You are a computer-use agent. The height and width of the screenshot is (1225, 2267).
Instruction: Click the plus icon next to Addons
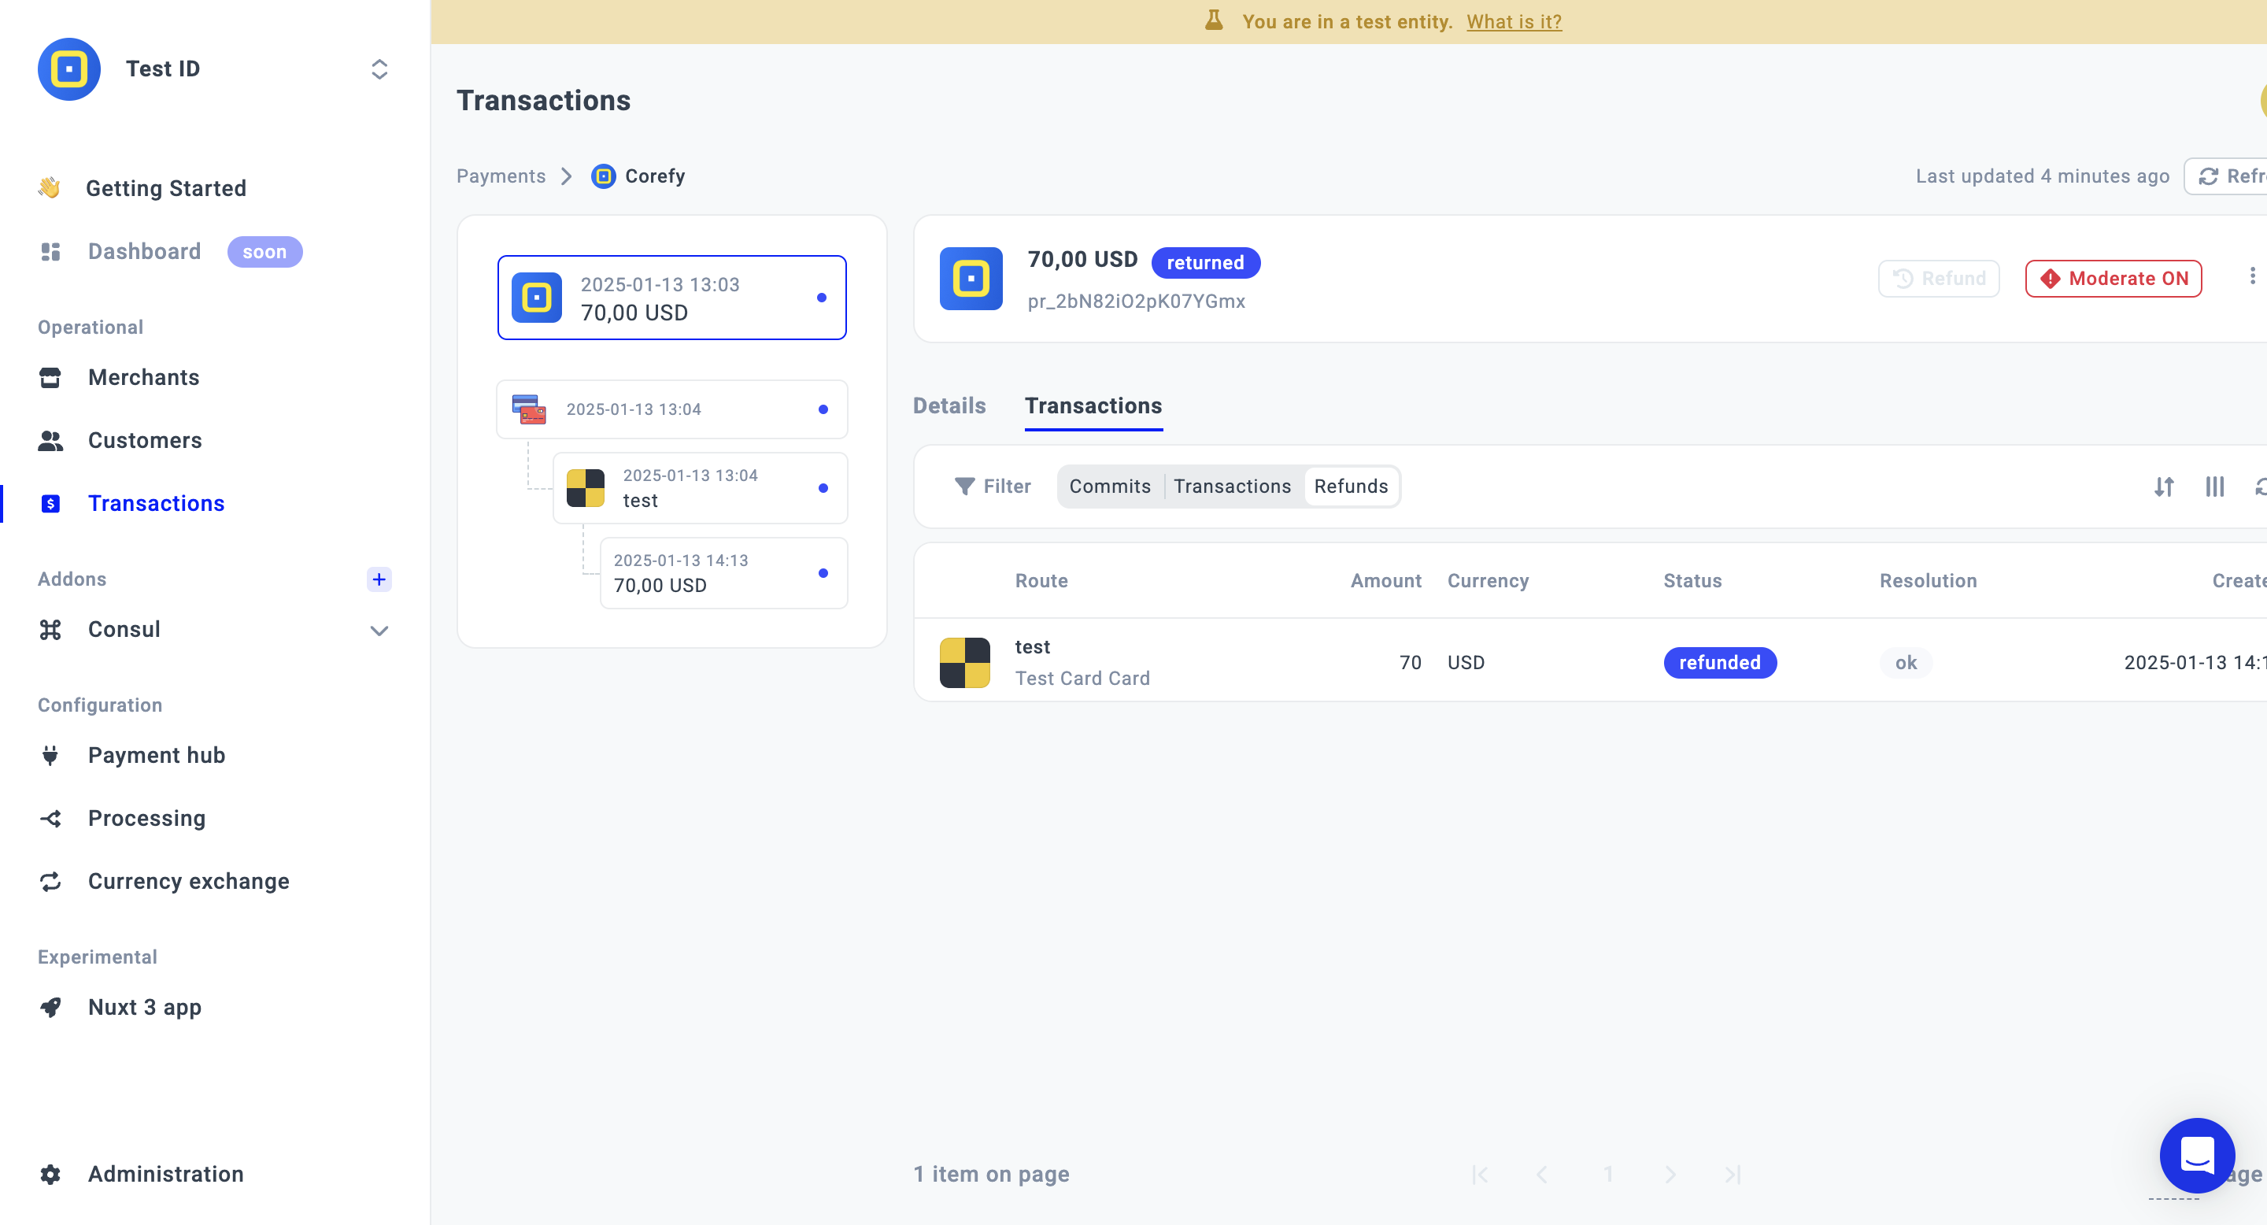(x=379, y=579)
